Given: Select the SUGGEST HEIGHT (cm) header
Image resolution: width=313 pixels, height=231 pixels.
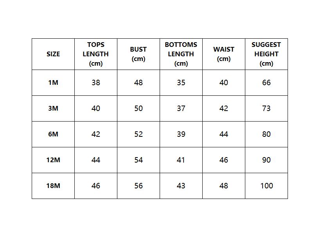Looking at the screenshot, I should tap(266, 54).
